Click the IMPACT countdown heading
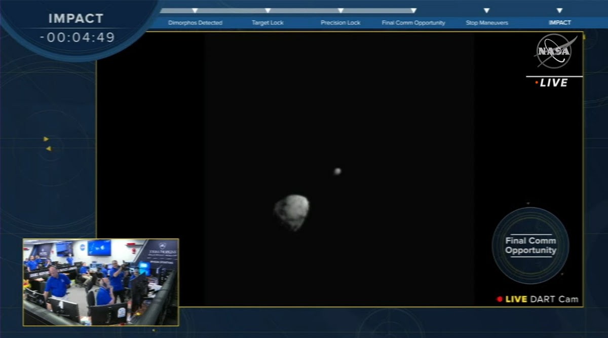The width and height of the screenshot is (608, 338). pos(76,19)
